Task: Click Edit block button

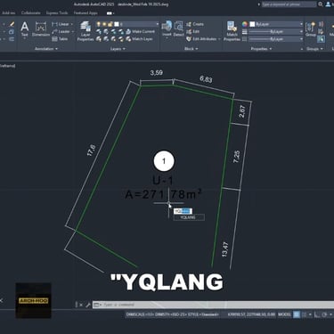Action: tap(193, 31)
